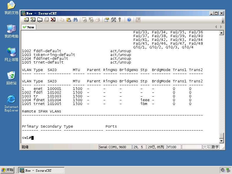Select the New session tab

coord(29,27)
